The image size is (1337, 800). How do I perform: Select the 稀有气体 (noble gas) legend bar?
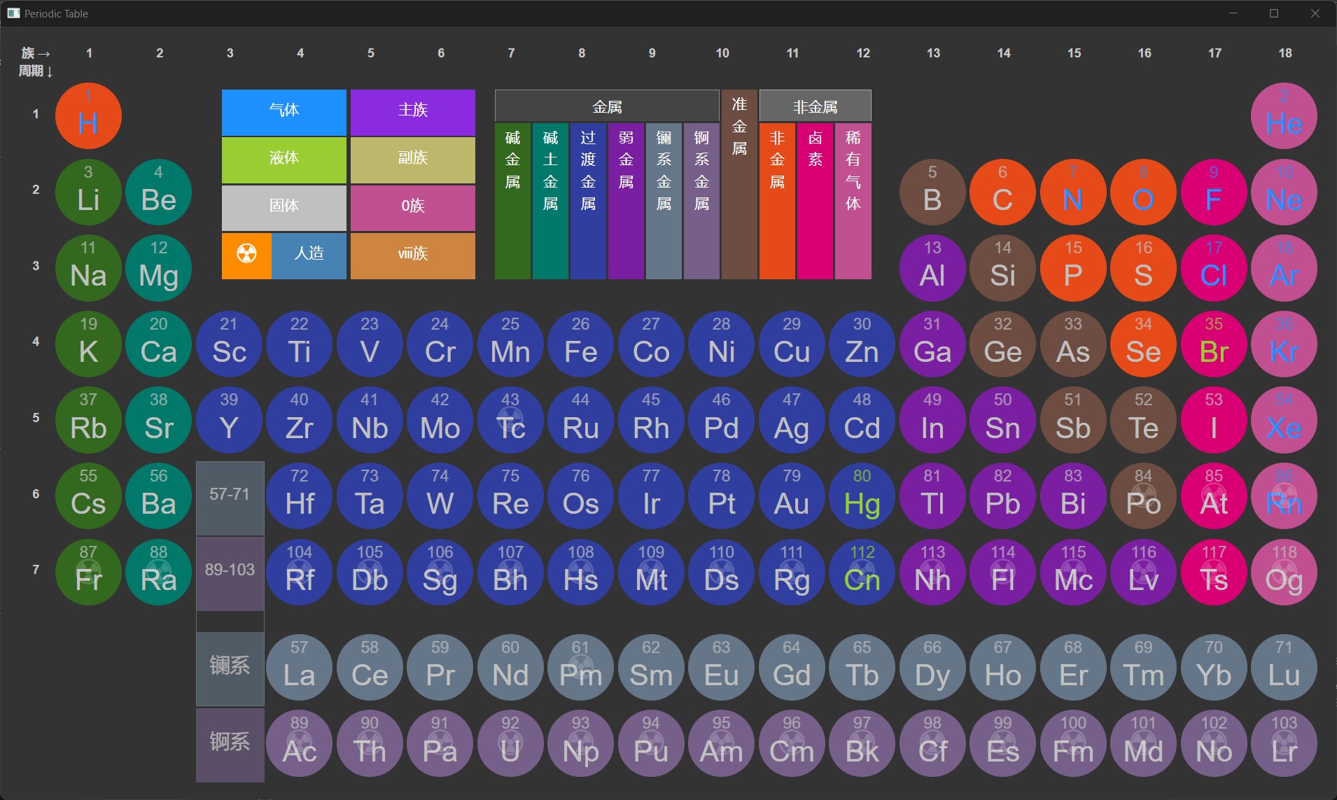(853, 201)
